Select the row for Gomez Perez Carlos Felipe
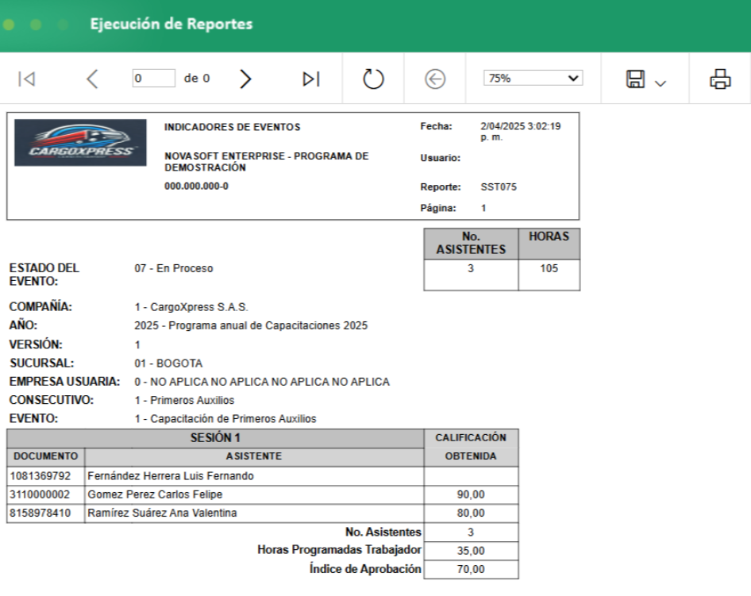The width and height of the screenshot is (751, 596). pyautogui.click(x=159, y=495)
